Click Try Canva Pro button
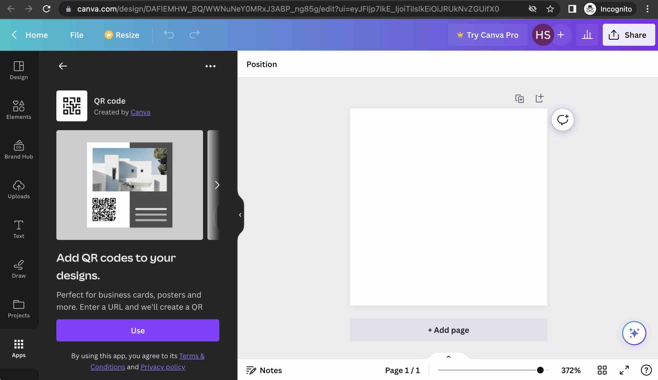This screenshot has height=380, width=658. pyautogui.click(x=488, y=35)
